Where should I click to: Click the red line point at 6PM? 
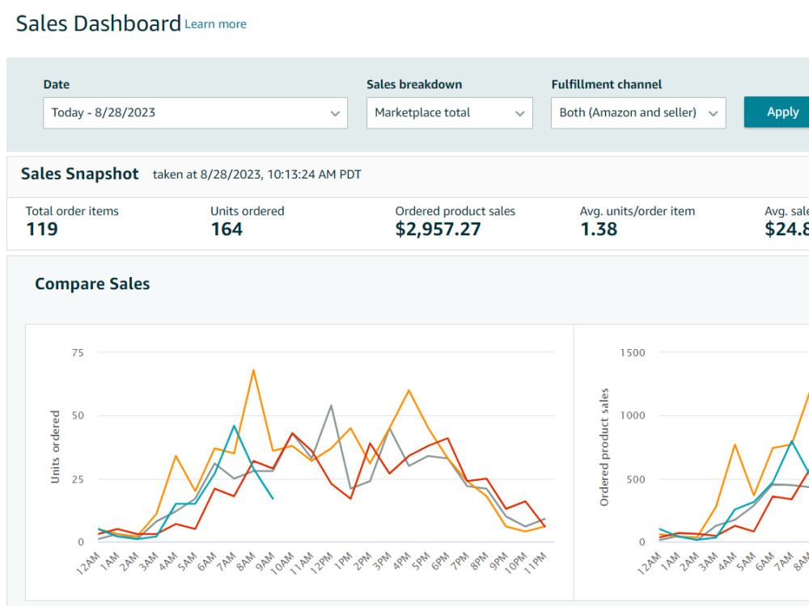[x=447, y=439]
